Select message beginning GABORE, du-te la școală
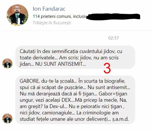 [x=75, y=100]
